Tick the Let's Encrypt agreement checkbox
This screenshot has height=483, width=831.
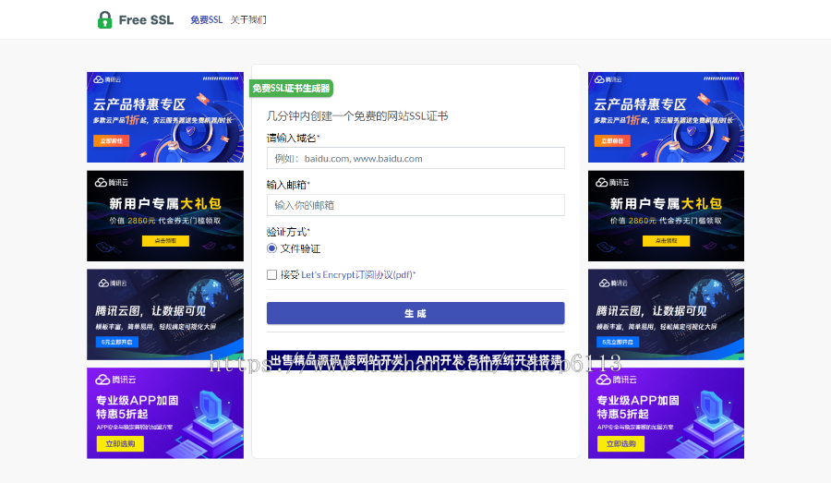271,274
